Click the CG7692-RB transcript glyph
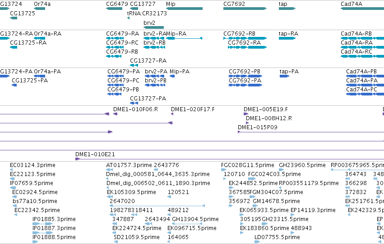Viewport: 384px width, 244px height. pyautogui.click(x=245, y=38)
